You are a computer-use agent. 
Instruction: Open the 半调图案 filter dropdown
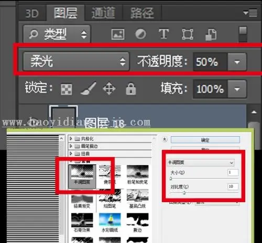(201, 163)
